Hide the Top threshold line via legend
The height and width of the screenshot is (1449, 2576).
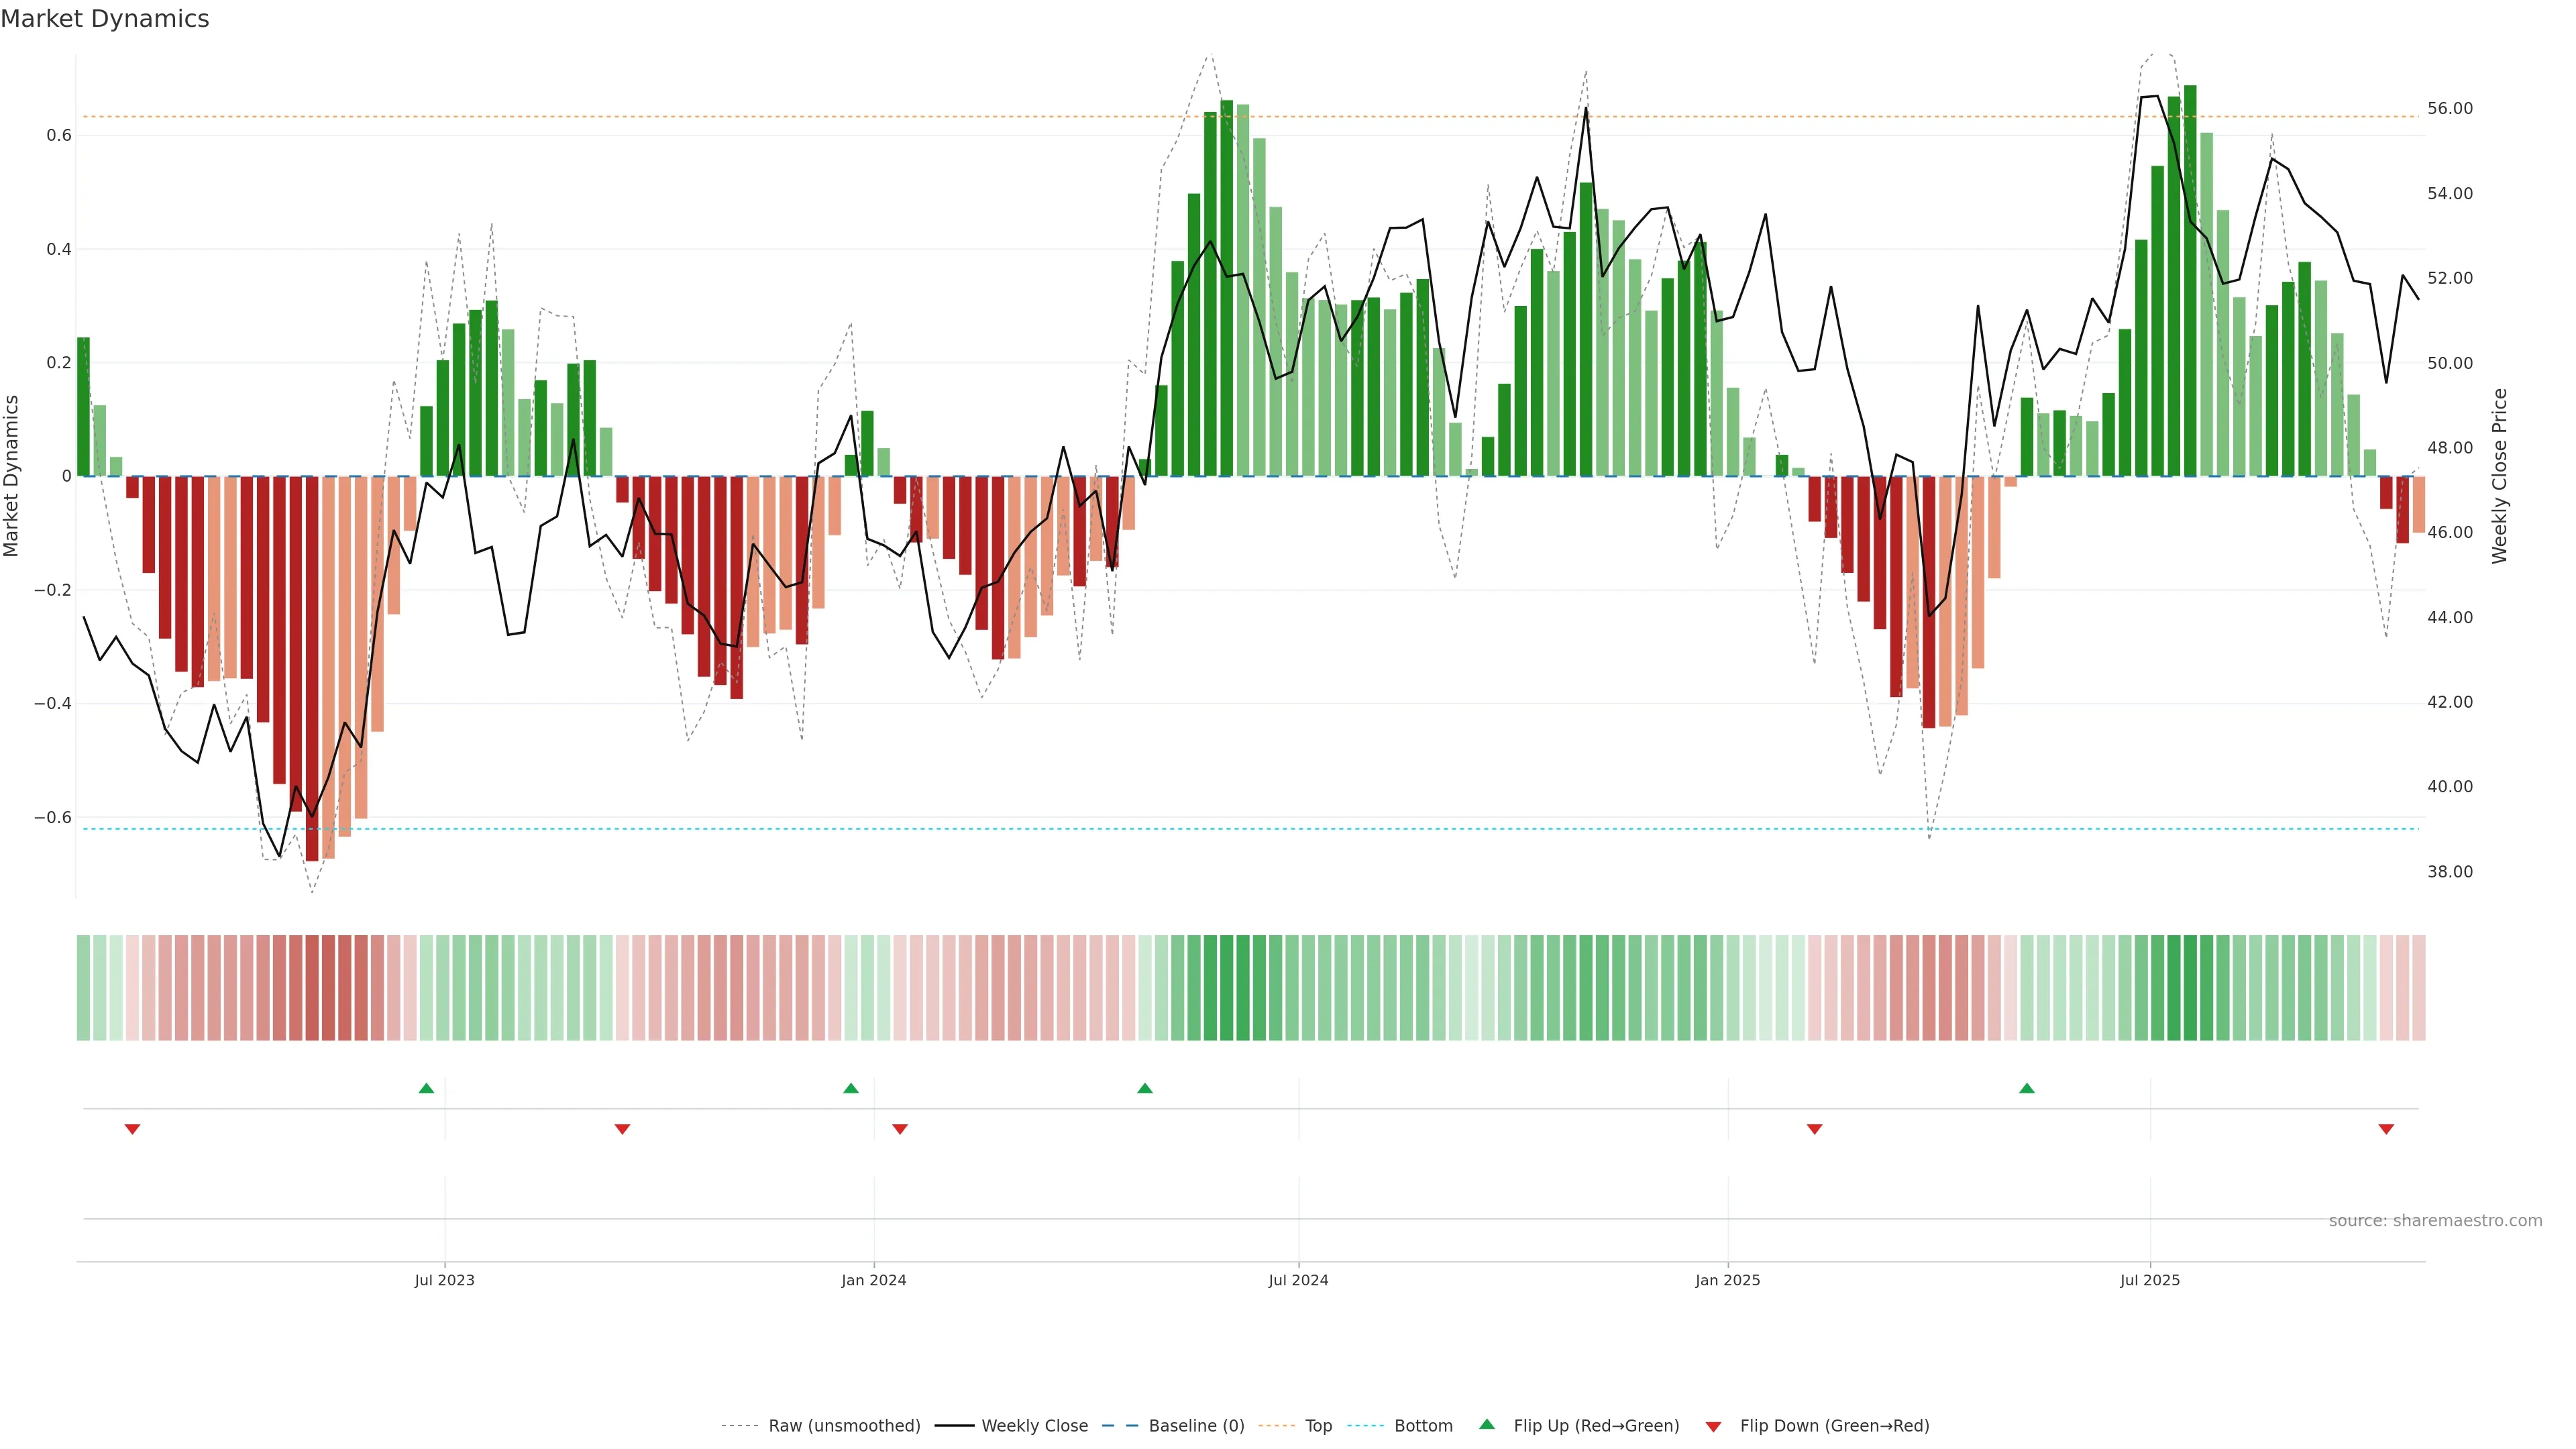pos(1318,1426)
